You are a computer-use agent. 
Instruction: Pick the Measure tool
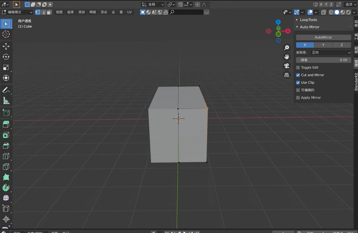6,100
